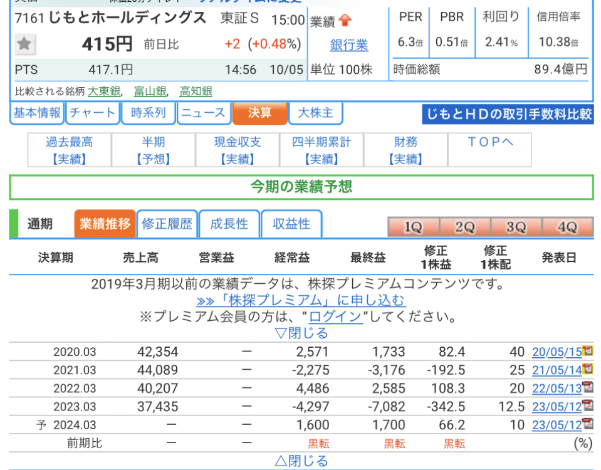Screen dimensions: 601x470
Task: Open the じもとHDの取引手数料比較 banner
Action: [508, 114]
